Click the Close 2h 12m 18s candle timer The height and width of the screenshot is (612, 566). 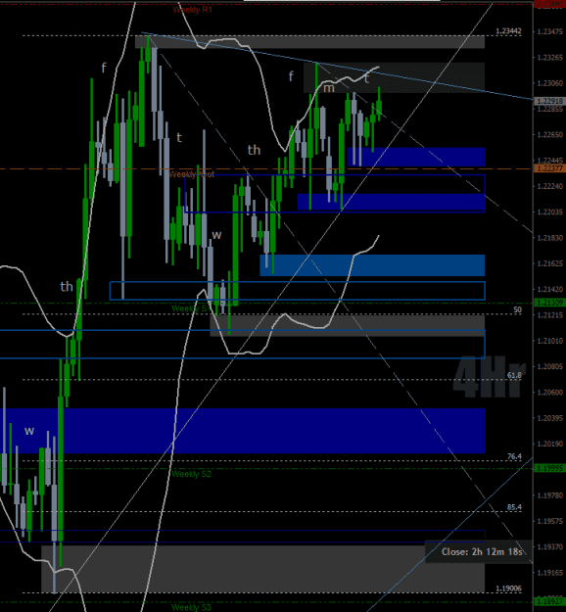coord(482,551)
